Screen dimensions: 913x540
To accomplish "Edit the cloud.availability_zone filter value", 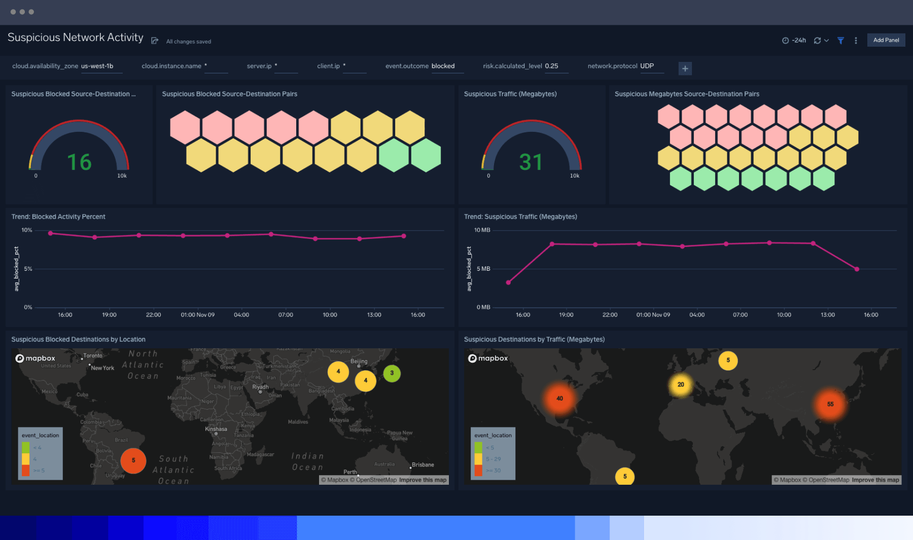I will (101, 66).
